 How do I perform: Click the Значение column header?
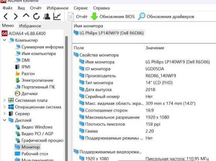coord(155,48)
